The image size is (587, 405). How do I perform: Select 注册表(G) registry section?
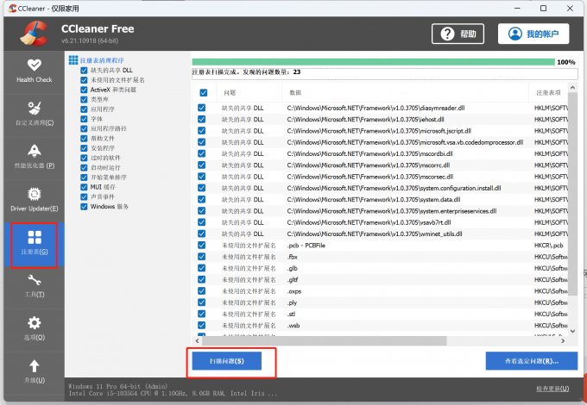[34, 244]
